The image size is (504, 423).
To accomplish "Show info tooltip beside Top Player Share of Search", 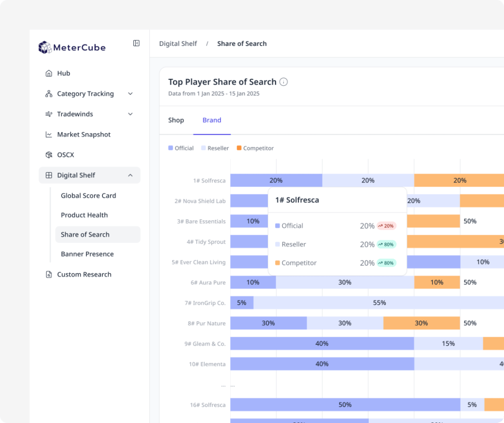I will pyautogui.click(x=283, y=82).
